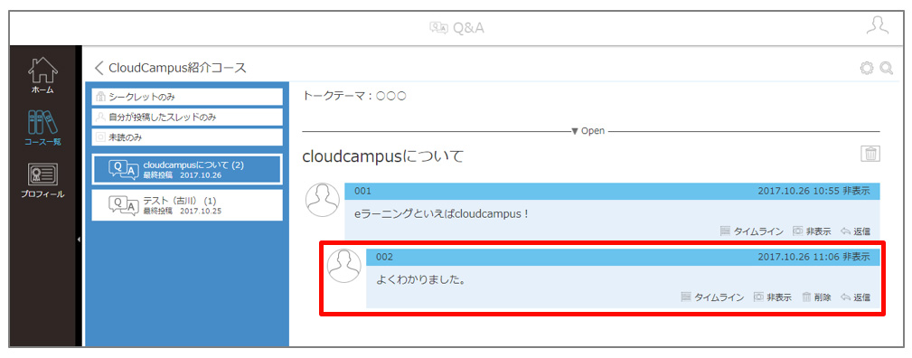
Task: Click 返信 reply on post 001
Action: 856,231
